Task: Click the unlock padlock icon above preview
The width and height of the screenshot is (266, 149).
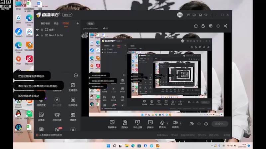Action: click(x=203, y=26)
